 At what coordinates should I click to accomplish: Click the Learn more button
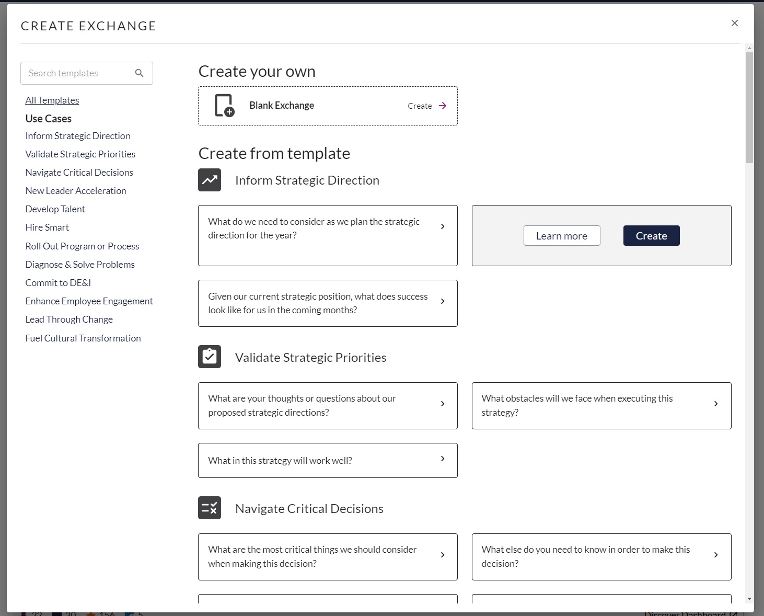coord(562,236)
